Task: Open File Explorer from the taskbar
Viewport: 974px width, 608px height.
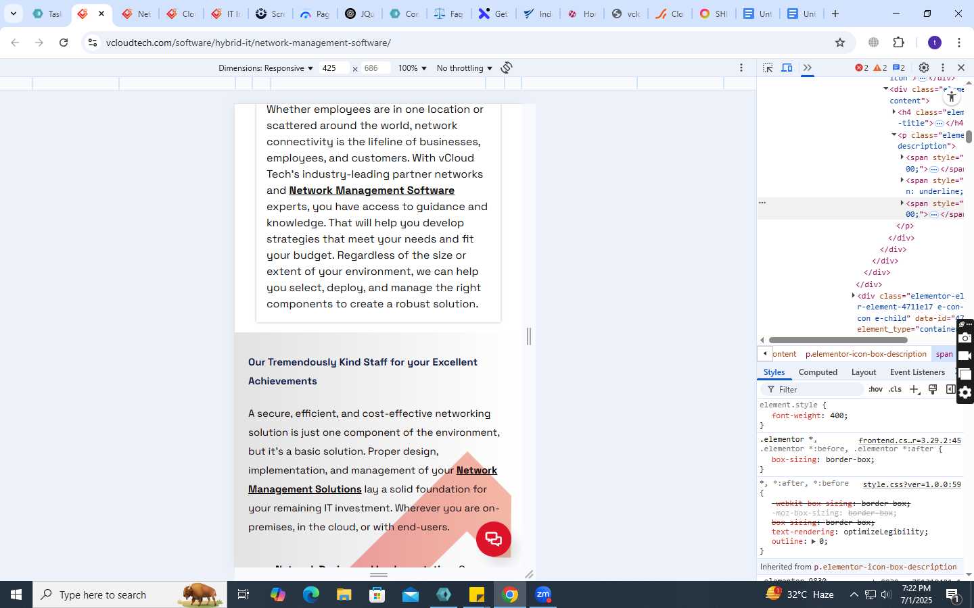Action: [344, 594]
